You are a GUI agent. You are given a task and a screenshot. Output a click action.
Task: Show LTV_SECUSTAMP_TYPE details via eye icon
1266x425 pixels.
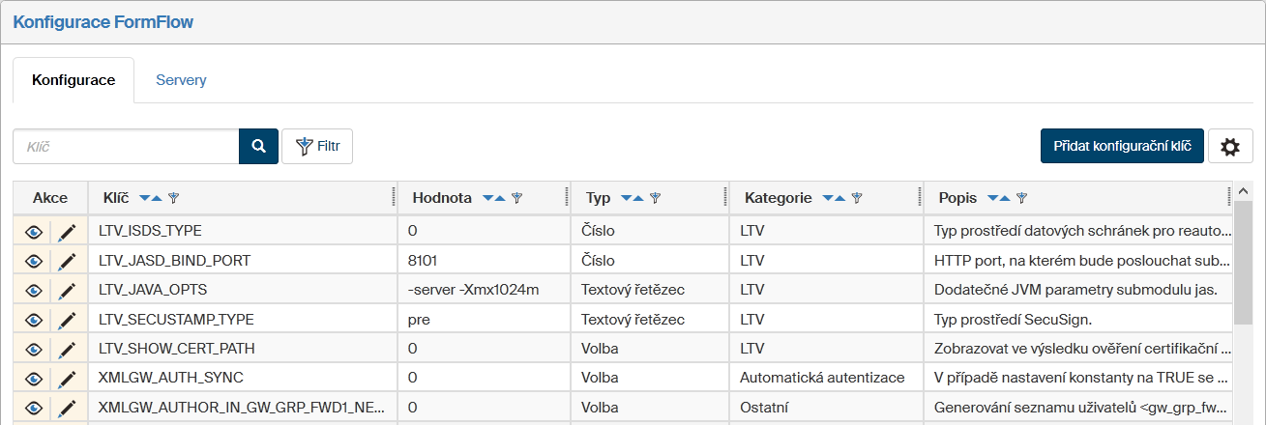point(34,320)
